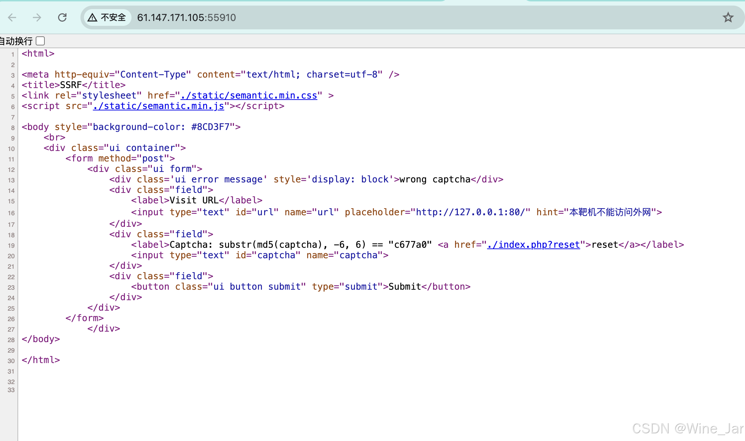Viewport: 745px width, 441px height.
Task: Click the <br> tag on line 9
Action: tap(55, 137)
